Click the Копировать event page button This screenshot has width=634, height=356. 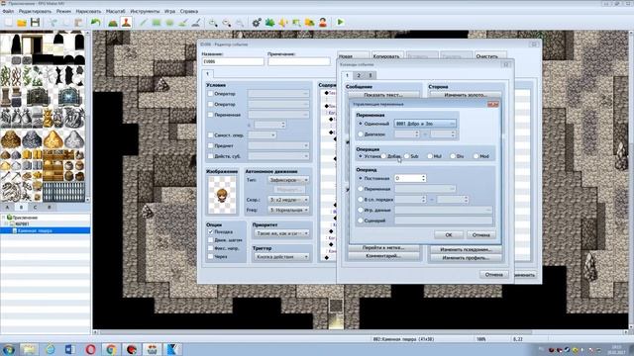coord(386,56)
